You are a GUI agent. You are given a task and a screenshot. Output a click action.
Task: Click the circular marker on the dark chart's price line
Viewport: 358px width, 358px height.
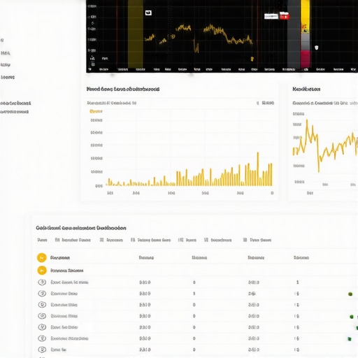tap(173, 36)
